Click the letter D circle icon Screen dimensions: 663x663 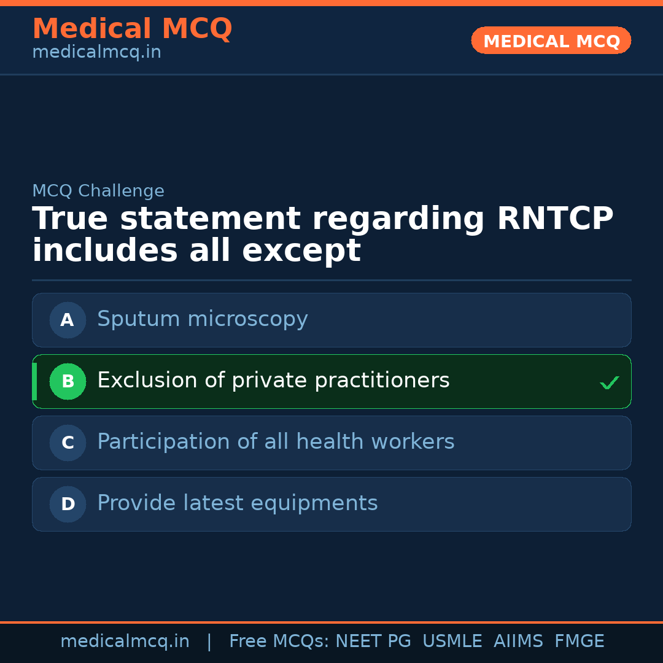[x=68, y=504]
